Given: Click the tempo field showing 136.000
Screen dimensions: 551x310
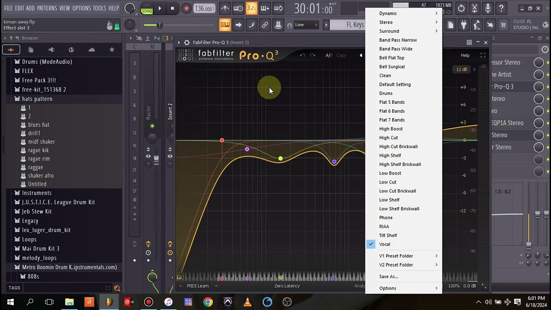Looking at the screenshot, I should point(204,9).
